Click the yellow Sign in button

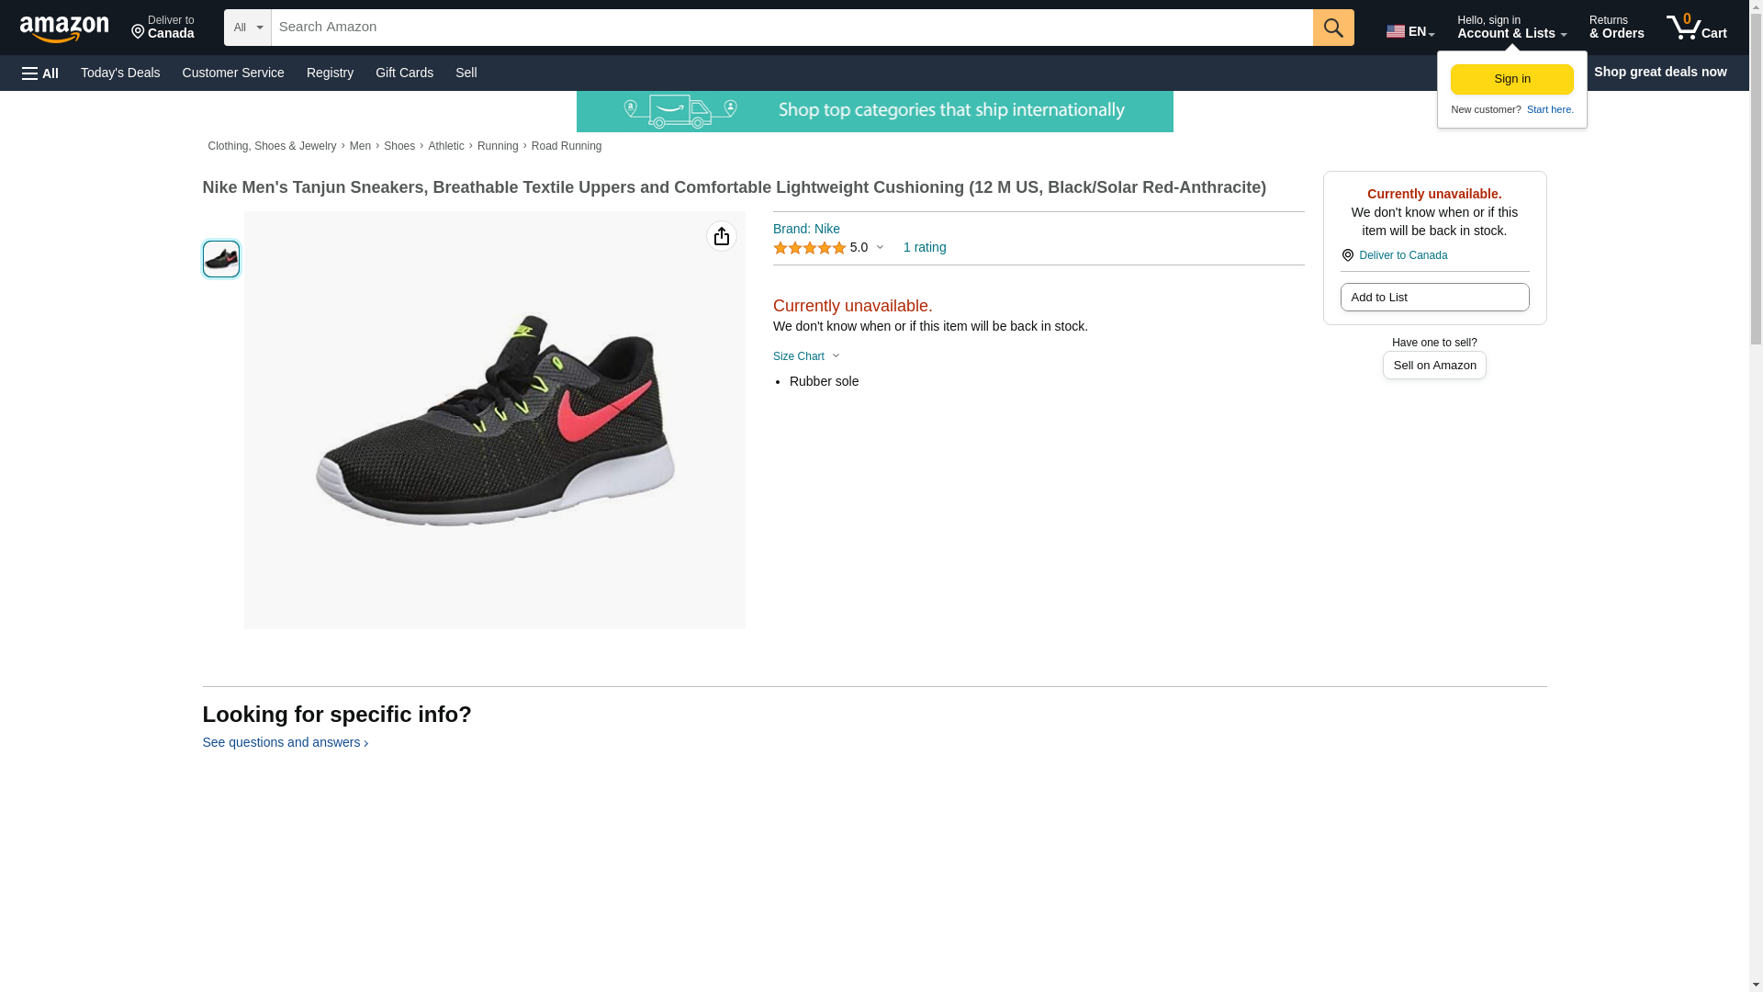click(x=1511, y=79)
